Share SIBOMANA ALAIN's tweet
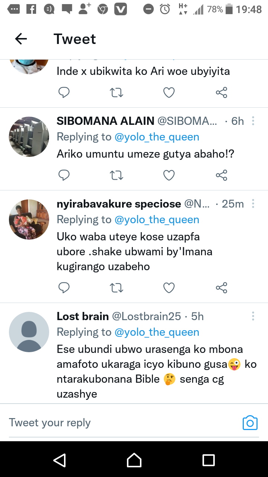 [x=221, y=175]
